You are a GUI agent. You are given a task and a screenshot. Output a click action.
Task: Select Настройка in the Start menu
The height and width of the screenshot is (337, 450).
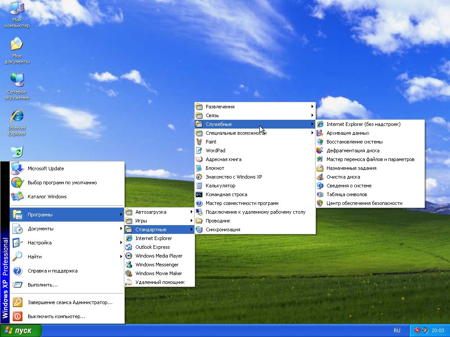tap(40, 243)
